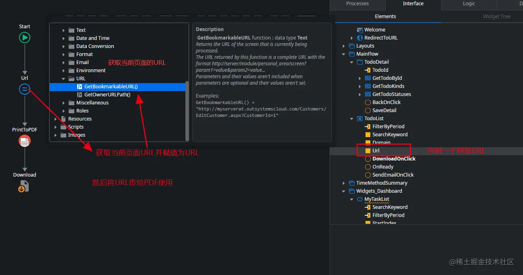Choose the GetBookmarkableURL() function
The width and height of the screenshot is (523, 275).
click(x=111, y=87)
